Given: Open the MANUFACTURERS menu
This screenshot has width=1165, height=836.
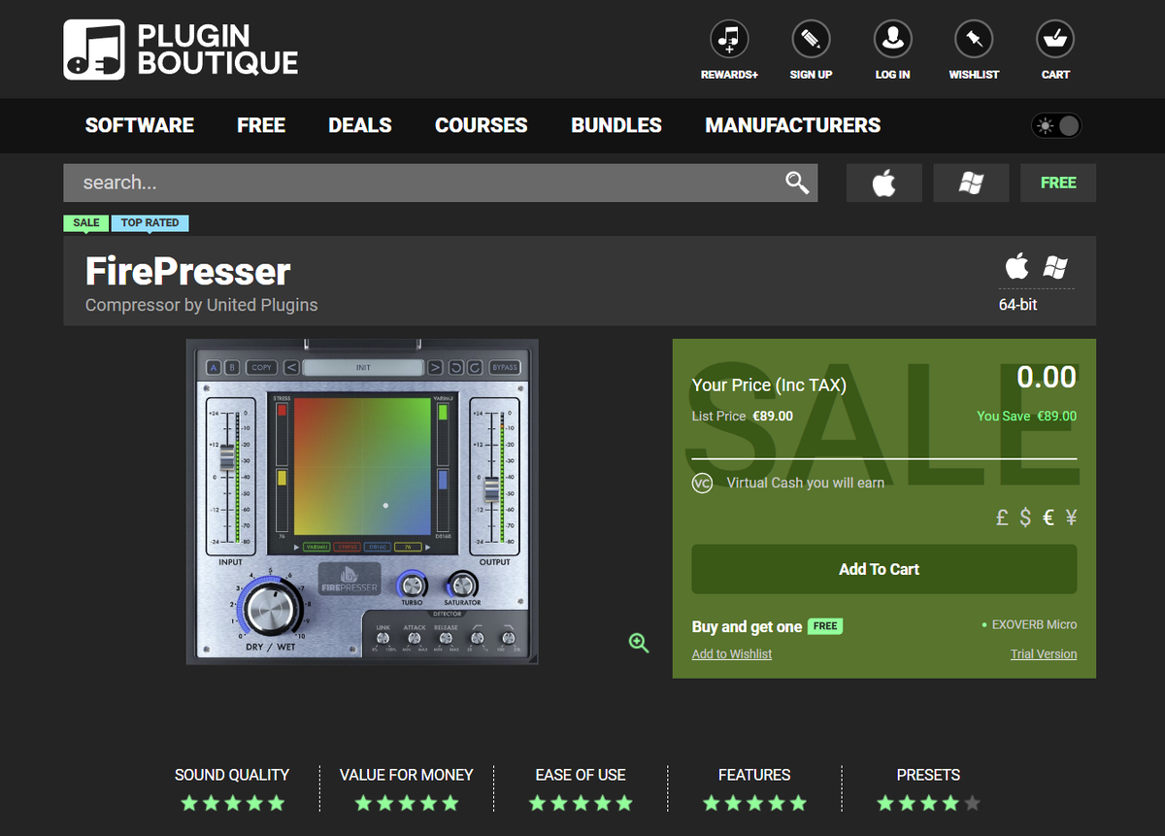Looking at the screenshot, I should [793, 125].
